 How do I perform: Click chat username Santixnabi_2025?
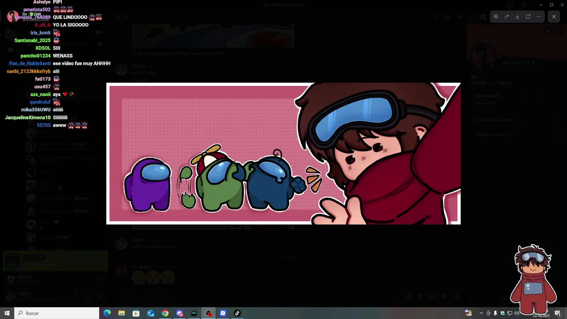point(32,40)
